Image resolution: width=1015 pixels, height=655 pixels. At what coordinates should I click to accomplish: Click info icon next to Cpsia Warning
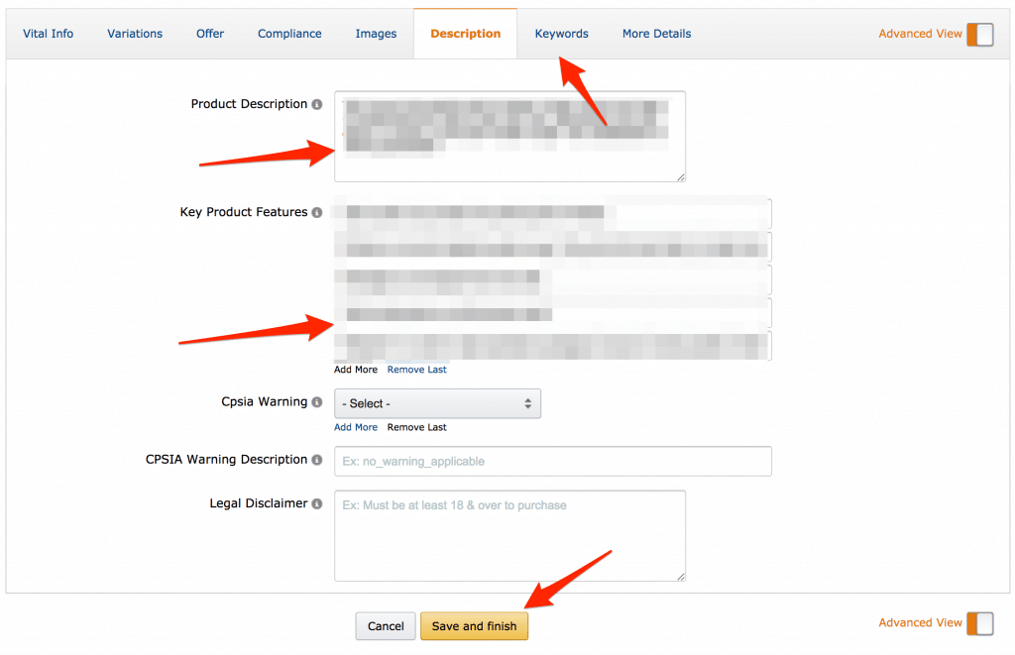coord(317,402)
